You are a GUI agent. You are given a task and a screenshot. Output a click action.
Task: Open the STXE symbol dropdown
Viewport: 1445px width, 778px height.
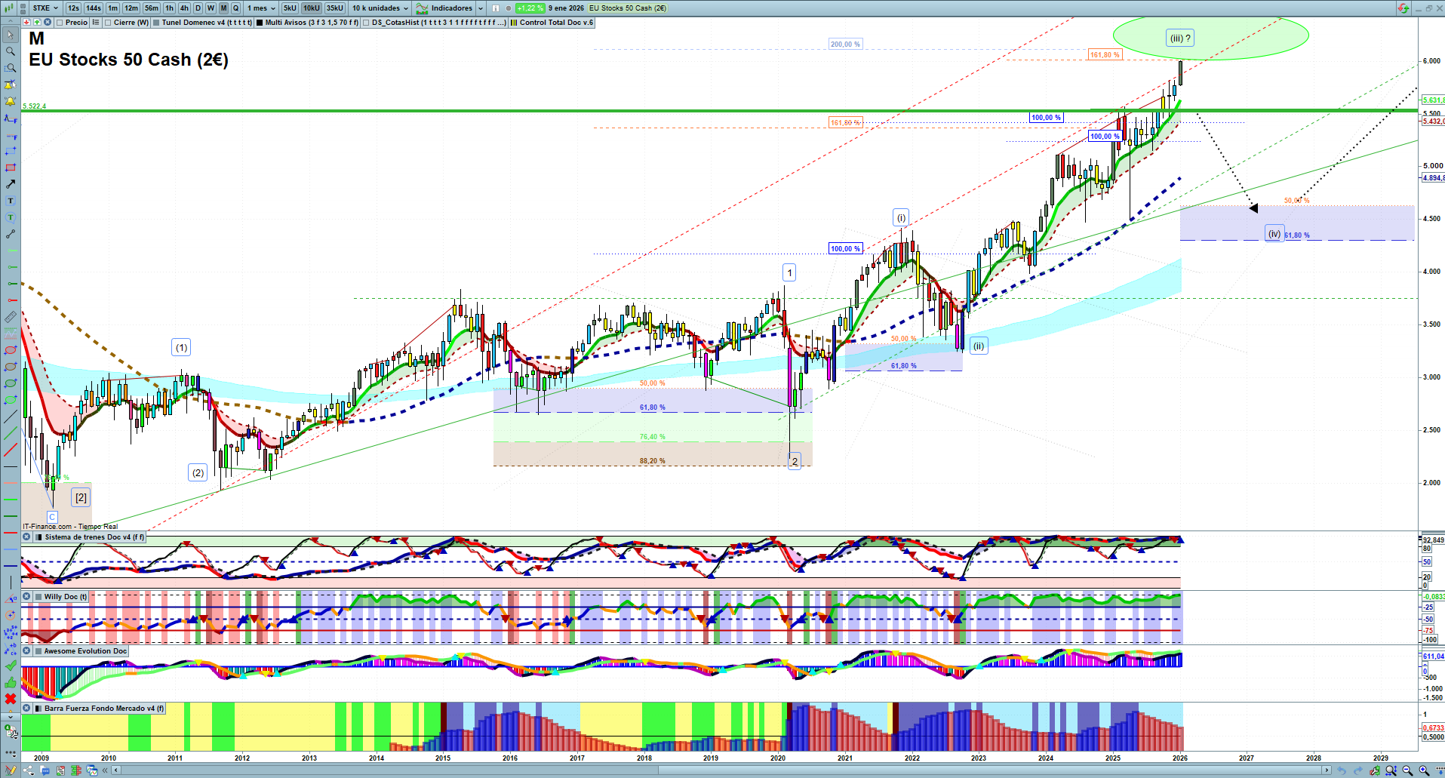pyautogui.click(x=45, y=8)
